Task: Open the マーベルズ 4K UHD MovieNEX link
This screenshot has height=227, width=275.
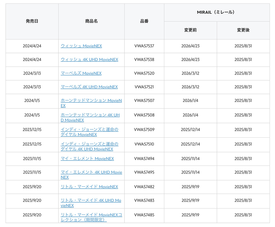Action: point(89,87)
